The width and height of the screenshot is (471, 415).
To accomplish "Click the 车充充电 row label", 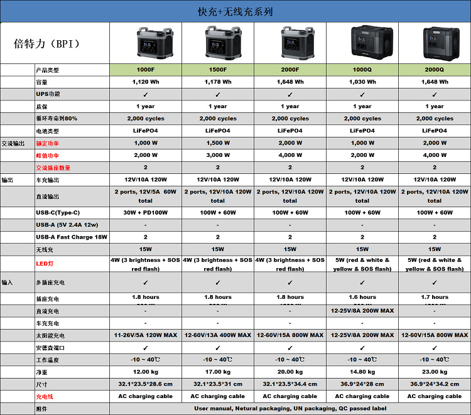I will pyautogui.click(x=48, y=323).
